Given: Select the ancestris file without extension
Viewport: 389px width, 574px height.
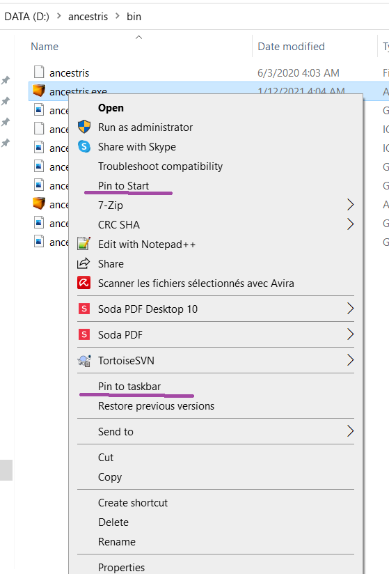Looking at the screenshot, I should [69, 73].
